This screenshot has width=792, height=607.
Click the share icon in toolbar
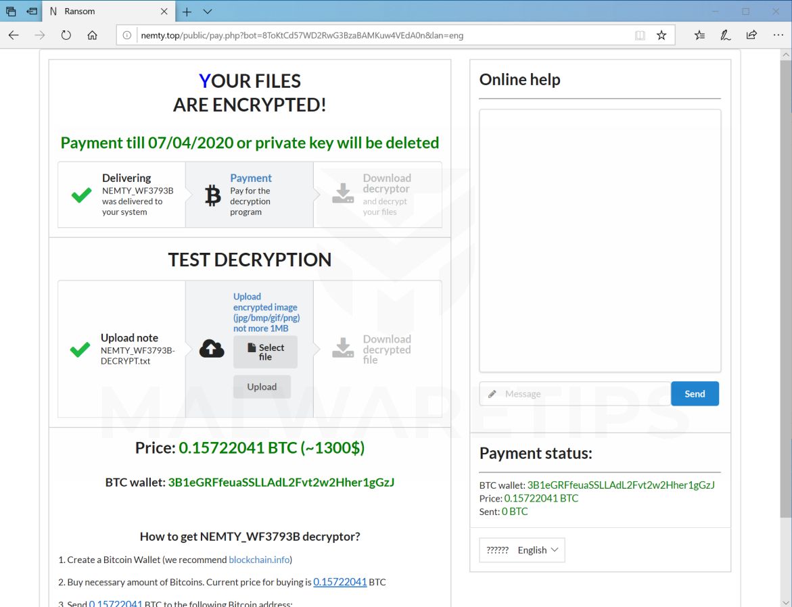pos(751,35)
